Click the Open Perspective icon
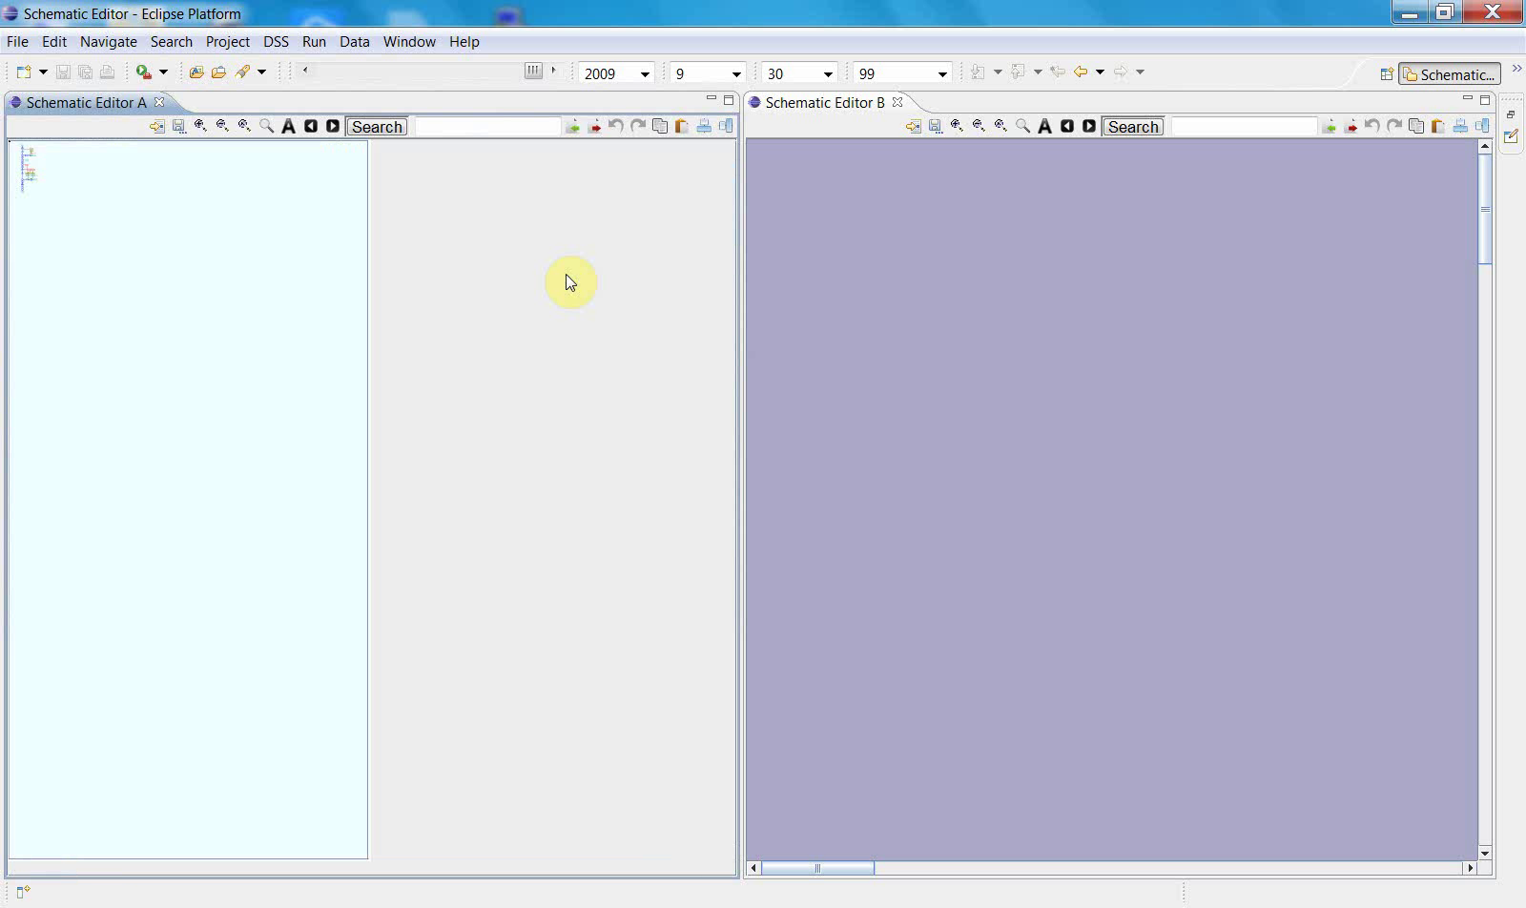The width and height of the screenshot is (1526, 908). (1387, 74)
